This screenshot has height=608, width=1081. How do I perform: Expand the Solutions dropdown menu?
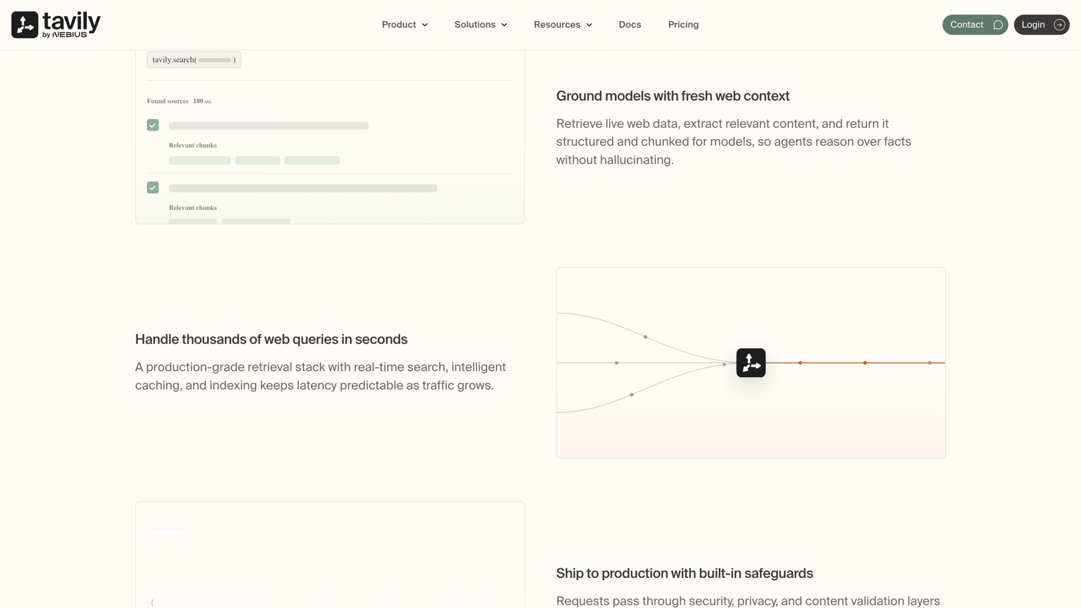coord(481,25)
